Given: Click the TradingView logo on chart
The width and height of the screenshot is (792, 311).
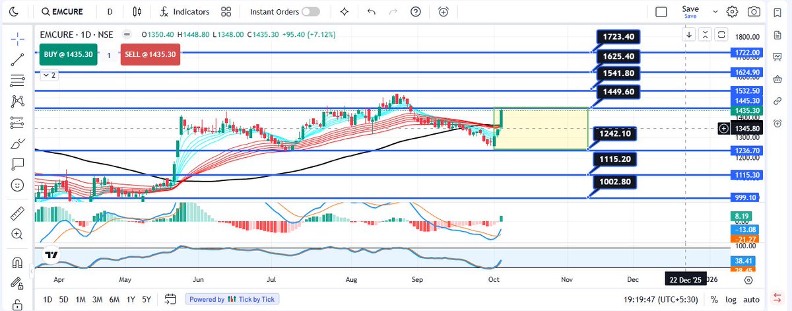Looking at the screenshot, I should tap(51, 254).
